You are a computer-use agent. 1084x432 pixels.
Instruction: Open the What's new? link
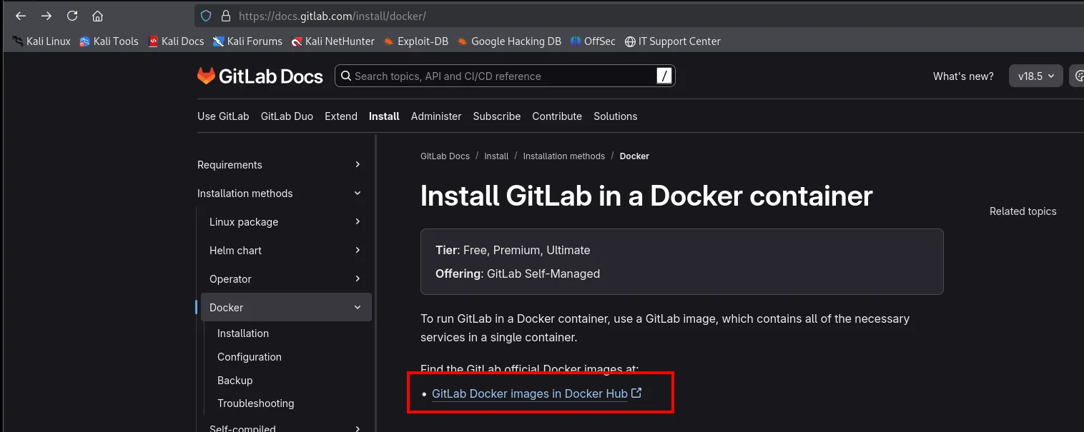click(963, 76)
